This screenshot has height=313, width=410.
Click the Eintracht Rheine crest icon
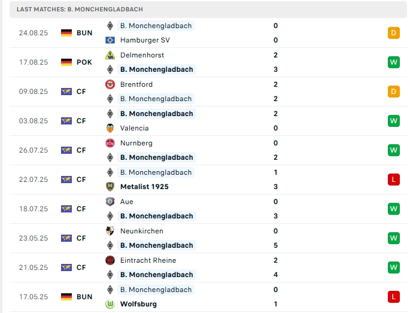tap(110, 260)
